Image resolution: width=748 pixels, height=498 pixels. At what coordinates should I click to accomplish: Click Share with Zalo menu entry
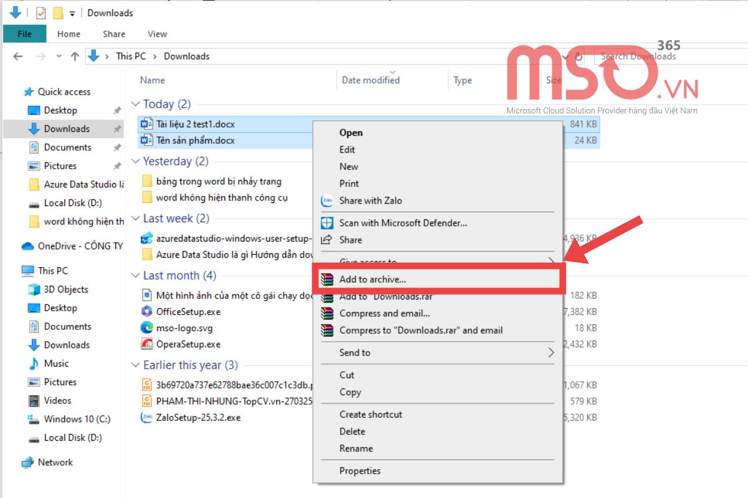pyautogui.click(x=370, y=200)
